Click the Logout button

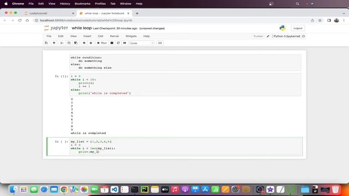[298, 28]
